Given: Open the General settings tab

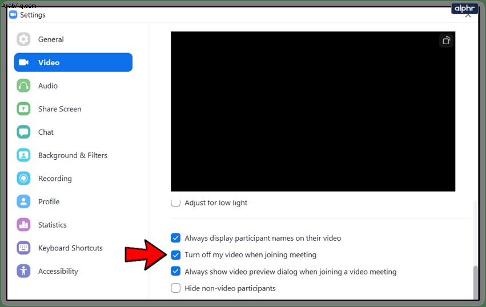Looking at the screenshot, I should coord(73,39).
